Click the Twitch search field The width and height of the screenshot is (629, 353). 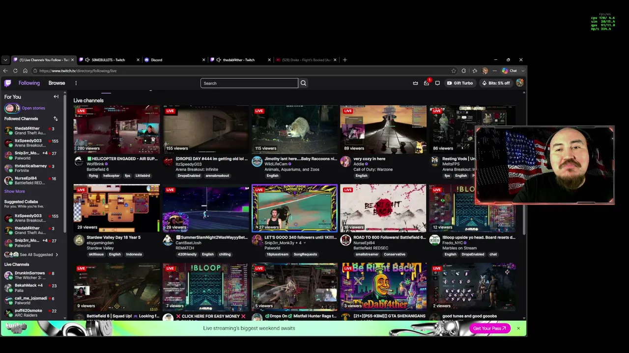click(249, 83)
